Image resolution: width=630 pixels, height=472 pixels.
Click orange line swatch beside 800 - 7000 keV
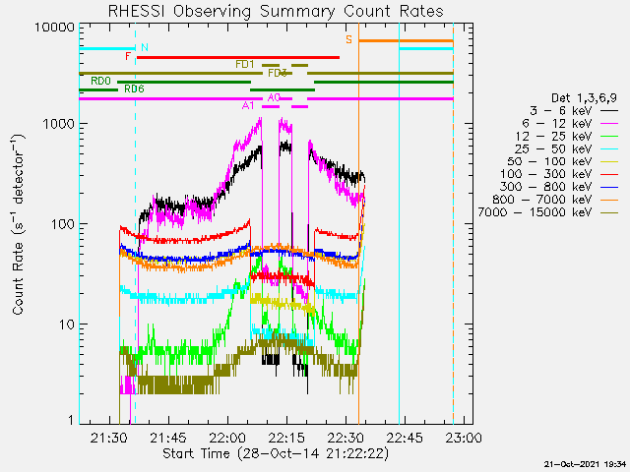609,200
